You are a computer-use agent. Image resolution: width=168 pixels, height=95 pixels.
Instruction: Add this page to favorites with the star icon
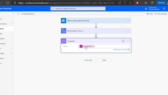tap(130, 3)
